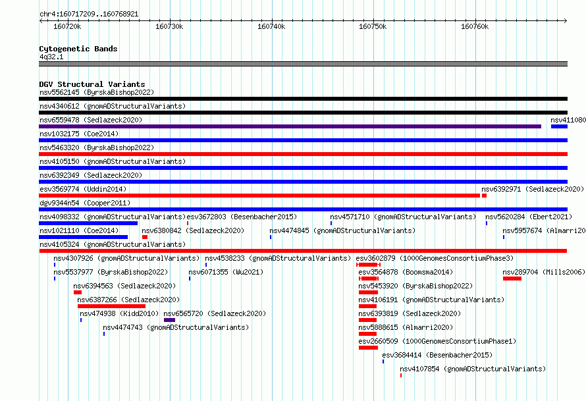
Task: Click the nsv5562145 (ByrskaBishop2022) variant label
Action: point(97,92)
